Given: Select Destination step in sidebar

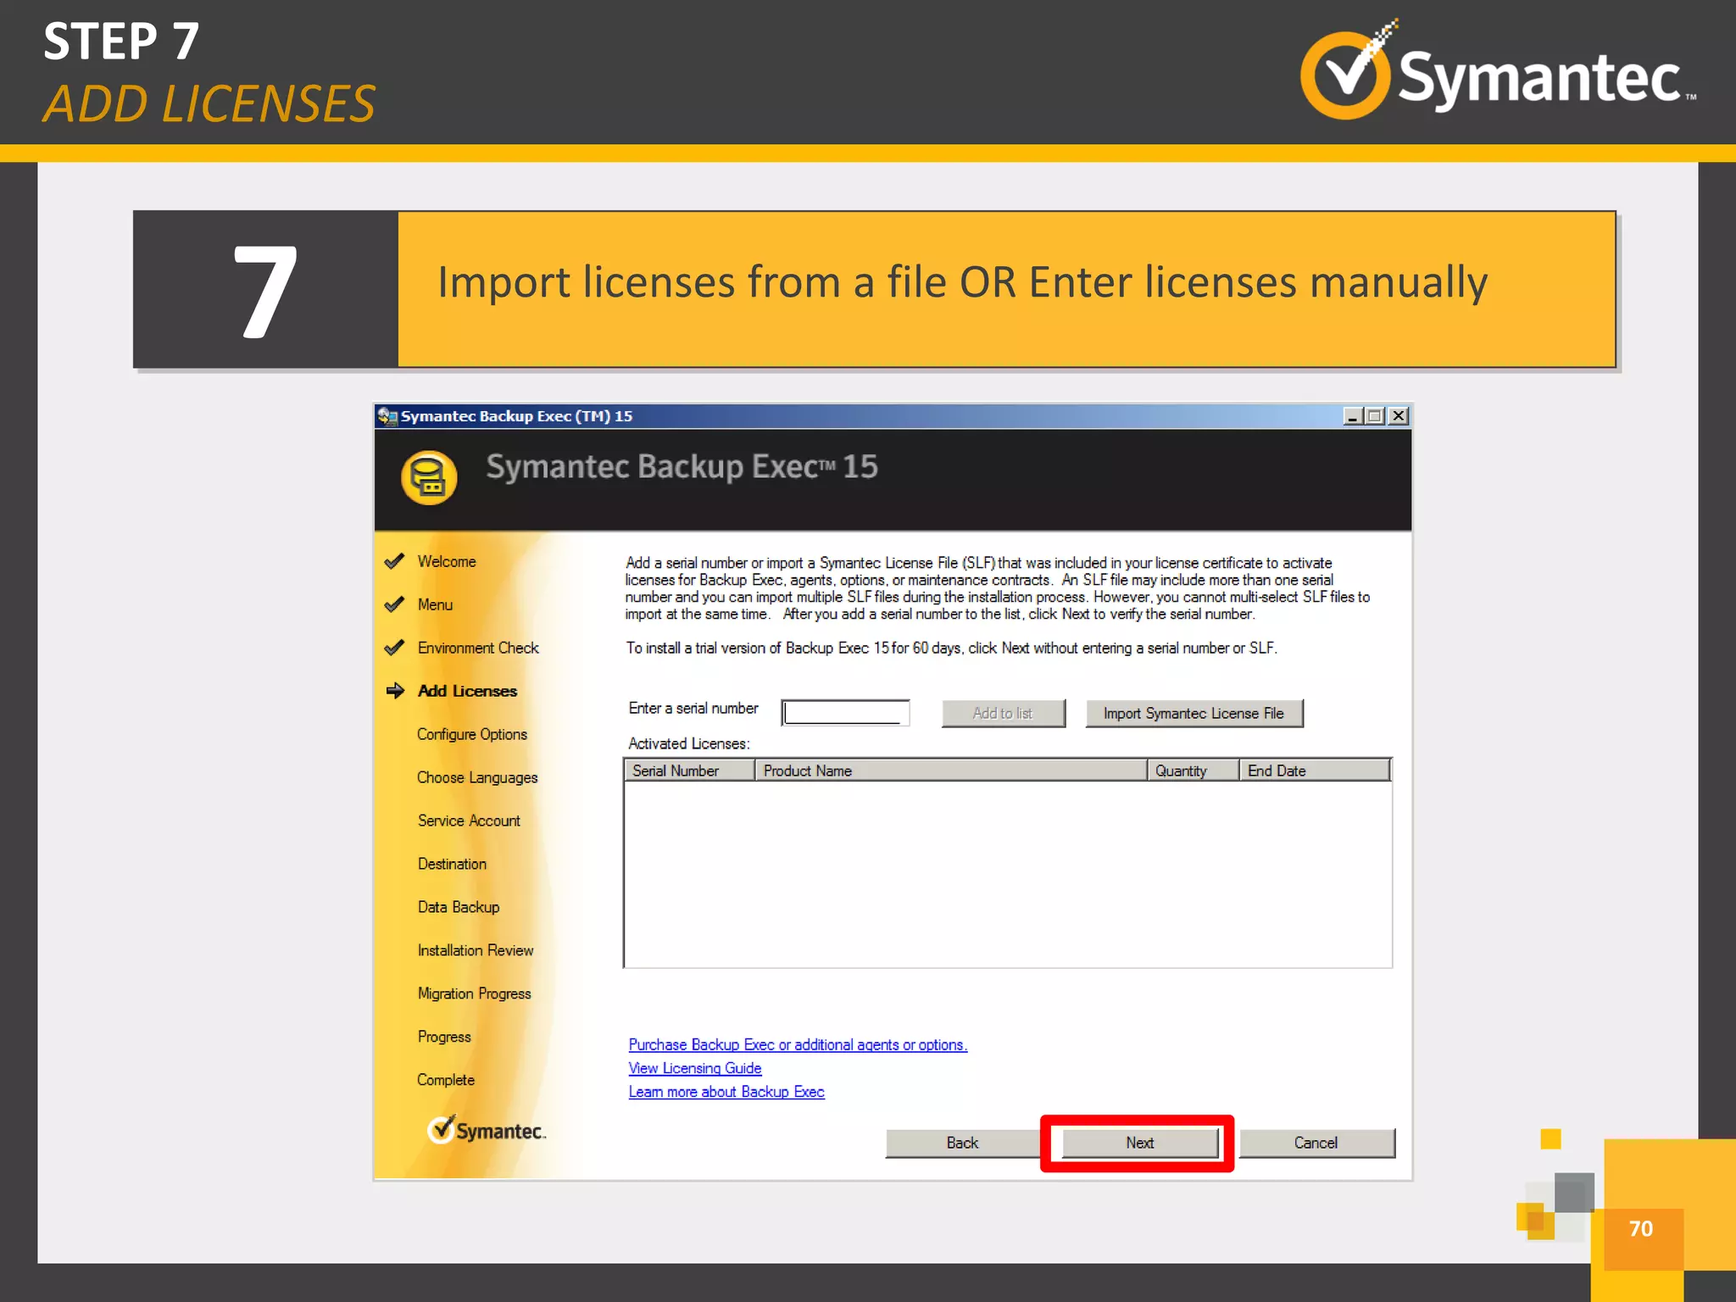Looking at the screenshot, I should pos(452,864).
